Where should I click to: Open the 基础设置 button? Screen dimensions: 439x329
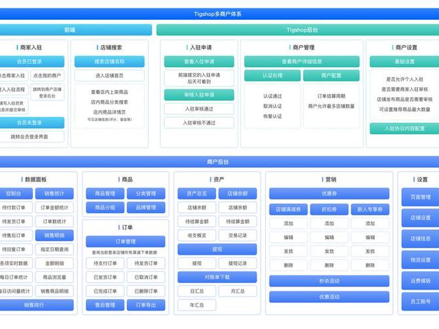point(404,61)
